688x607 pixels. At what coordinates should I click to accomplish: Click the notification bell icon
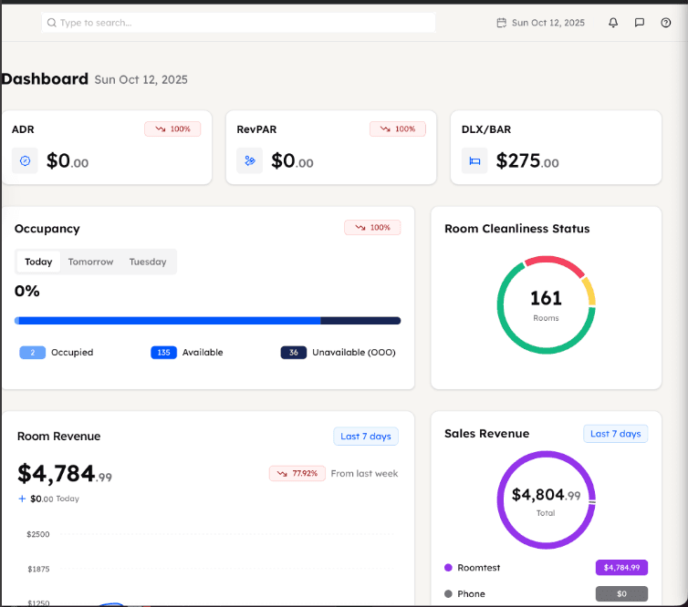tap(613, 23)
